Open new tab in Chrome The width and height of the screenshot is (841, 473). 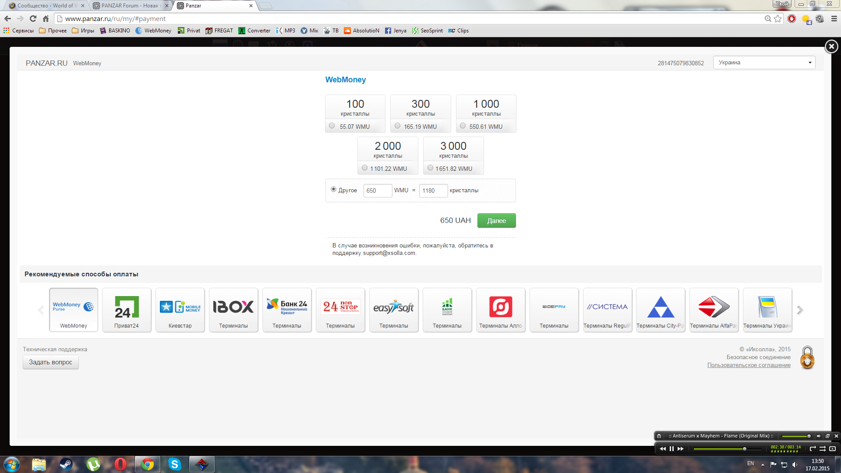coord(265,6)
